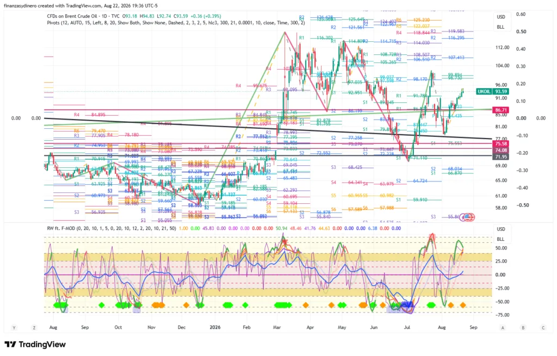
Task: Click the +0.36 (+0.39%) change value
Action: click(x=206, y=16)
